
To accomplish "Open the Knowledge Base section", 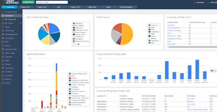I will click(x=11, y=34).
